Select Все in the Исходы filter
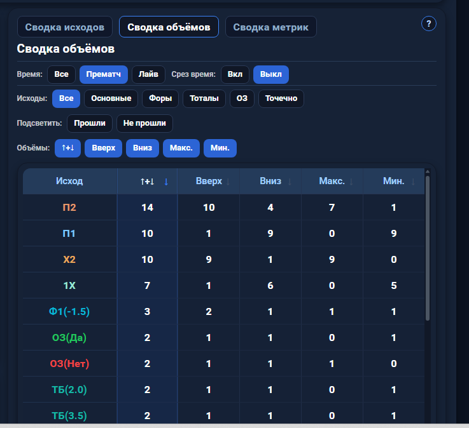The image size is (469, 428). 66,98
